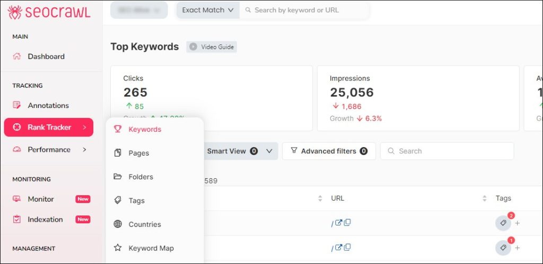Click the Folders open-folder icon
This screenshot has width=543, height=264.
point(118,177)
